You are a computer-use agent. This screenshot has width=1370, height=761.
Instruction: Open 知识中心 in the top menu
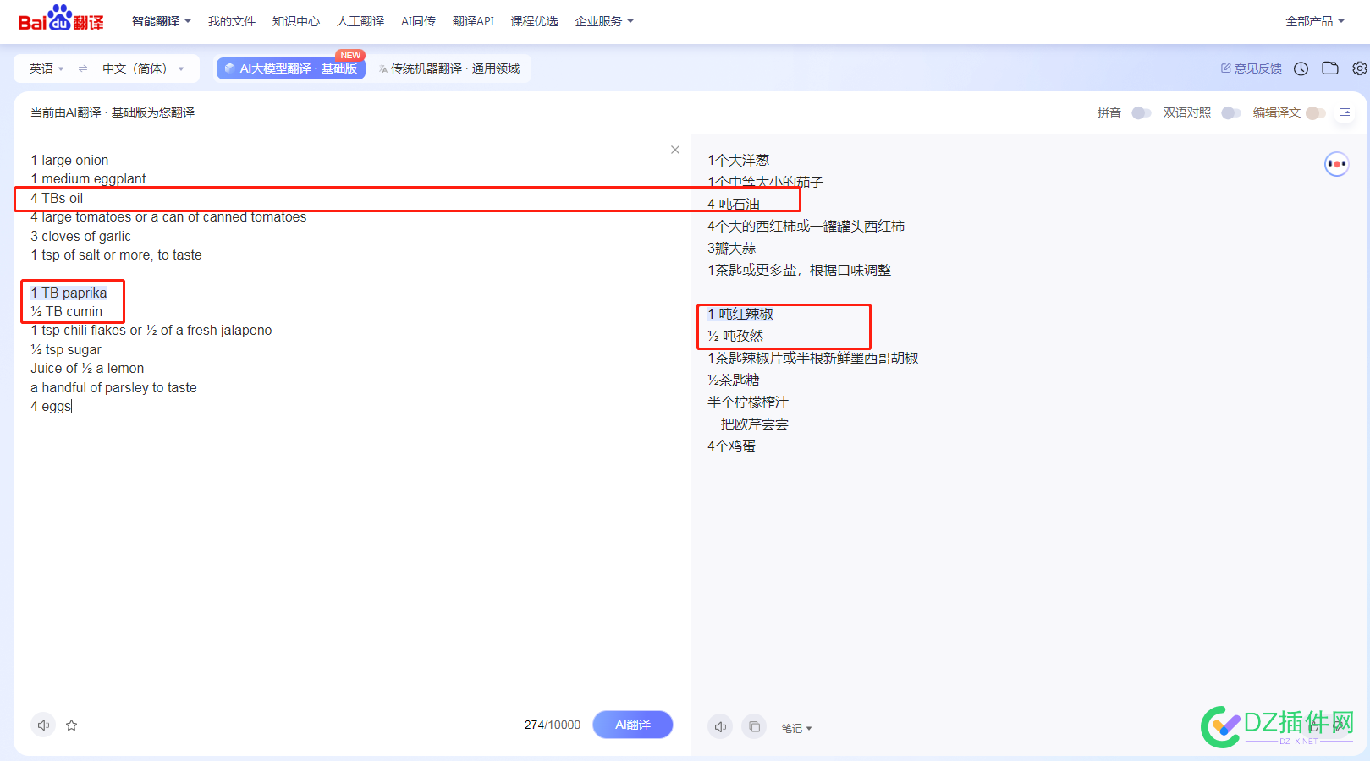[296, 21]
